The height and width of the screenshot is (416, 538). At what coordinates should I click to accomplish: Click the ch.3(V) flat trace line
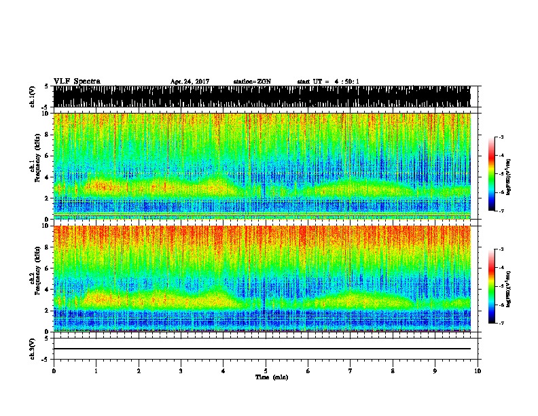pos(262,349)
